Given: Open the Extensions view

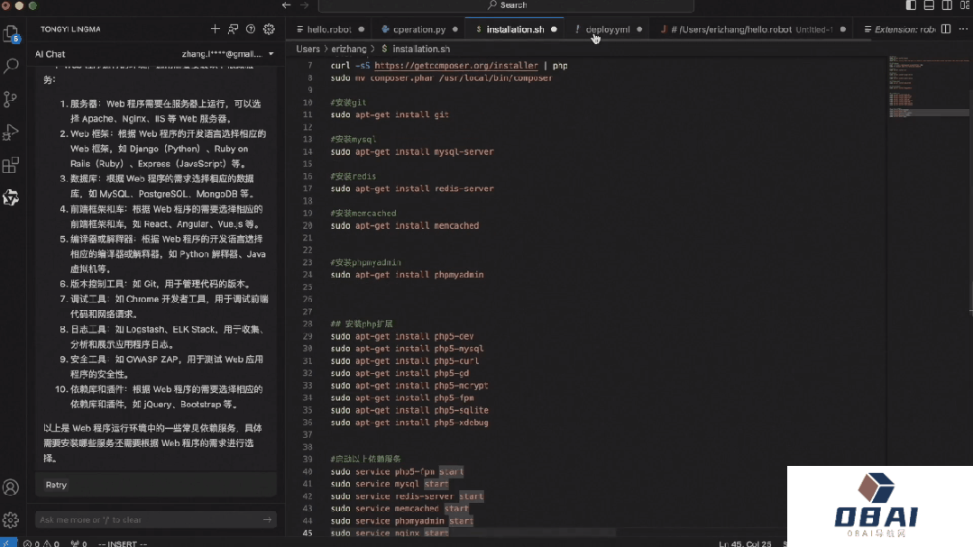Looking at the screenshot, I should [11, 165].
